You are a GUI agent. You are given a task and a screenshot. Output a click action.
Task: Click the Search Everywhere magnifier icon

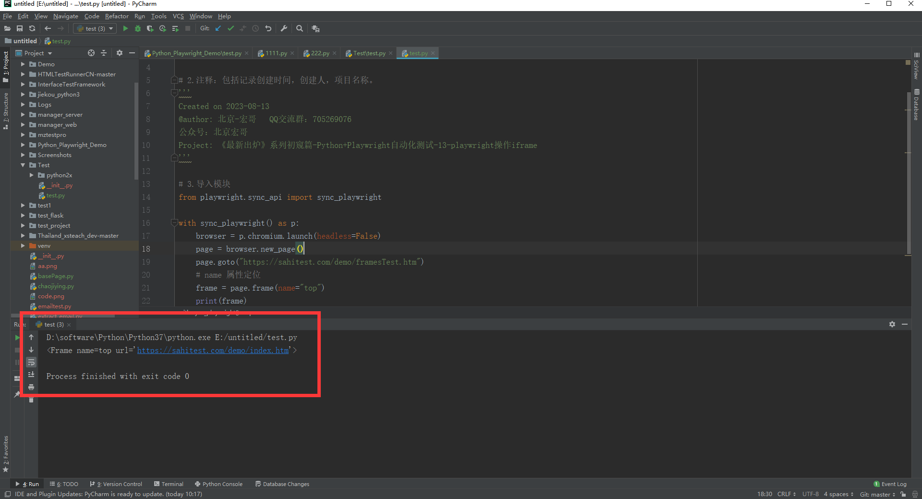pyautogui.click(x=300, y=28)
